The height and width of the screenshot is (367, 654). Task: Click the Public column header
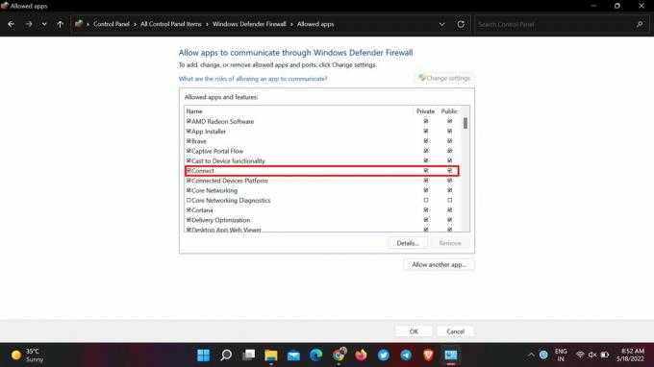[449, 111]
